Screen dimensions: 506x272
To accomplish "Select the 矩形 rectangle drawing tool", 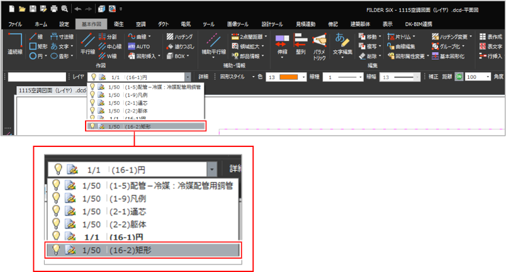I will coord(38,46).
